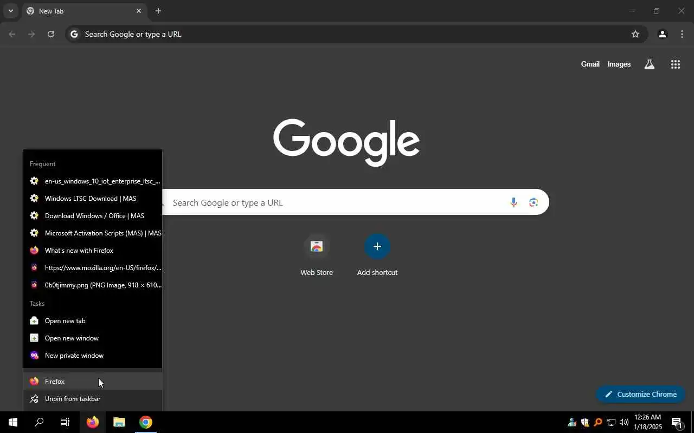Open File Explorer from the taskbar
This screenshot has width=694, height=433.
119,422
